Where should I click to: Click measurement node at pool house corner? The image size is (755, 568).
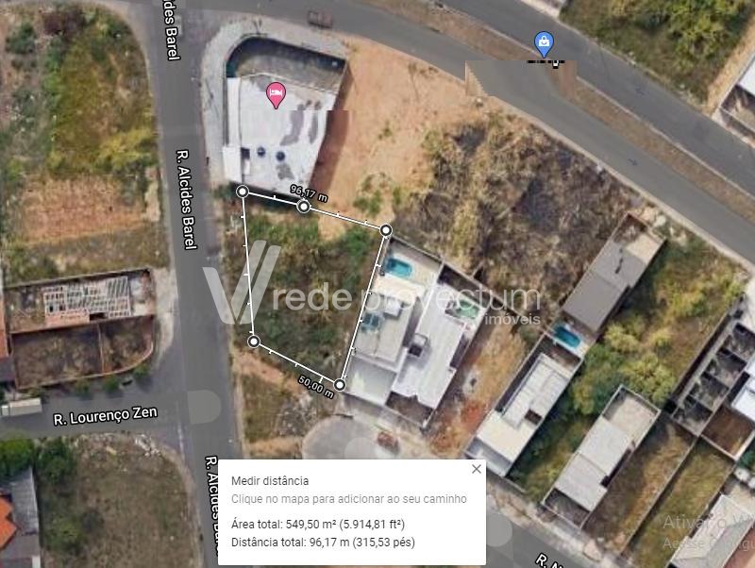pos(386,230)
